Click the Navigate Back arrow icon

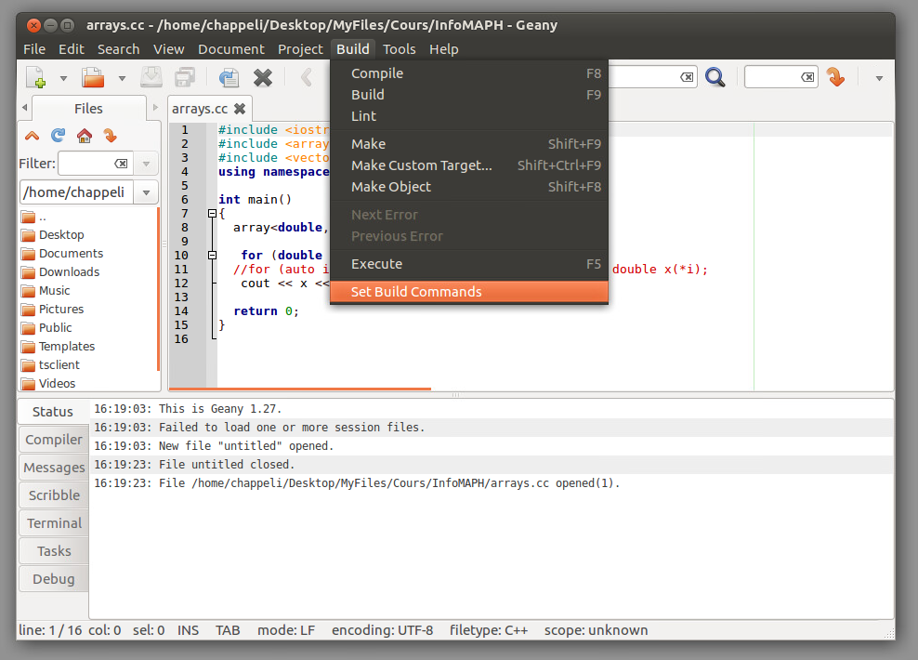(307, 77)
